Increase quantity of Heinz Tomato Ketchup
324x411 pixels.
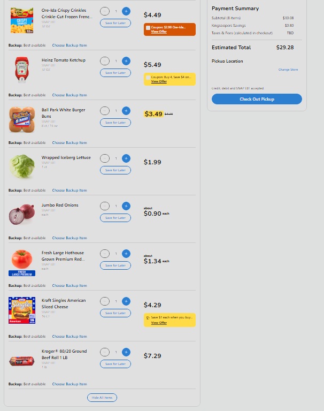click(x=126, y=61)
